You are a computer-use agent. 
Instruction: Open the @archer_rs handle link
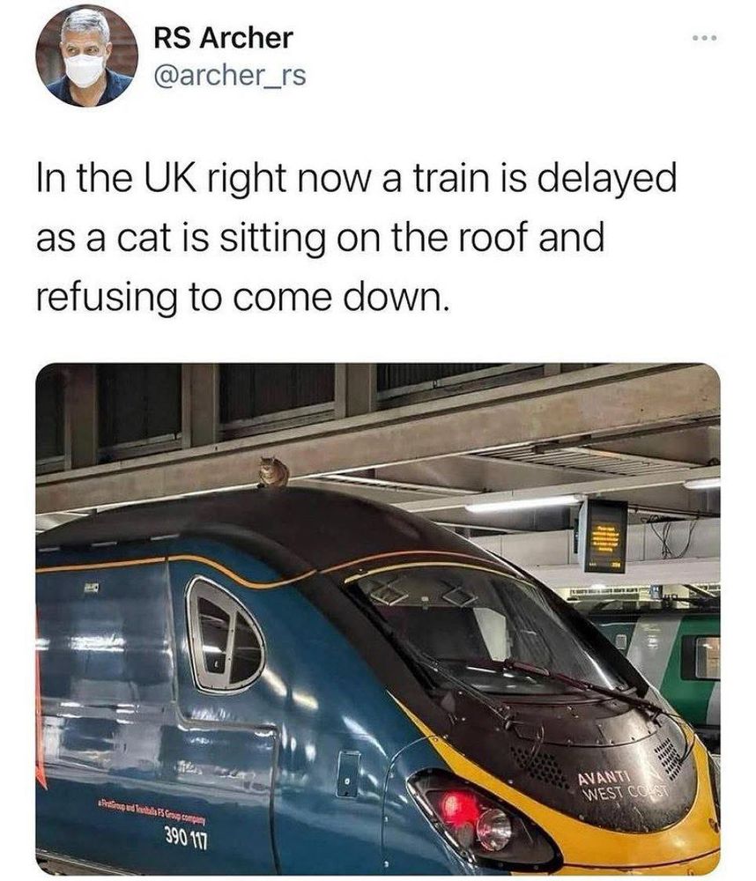(230, 75)
